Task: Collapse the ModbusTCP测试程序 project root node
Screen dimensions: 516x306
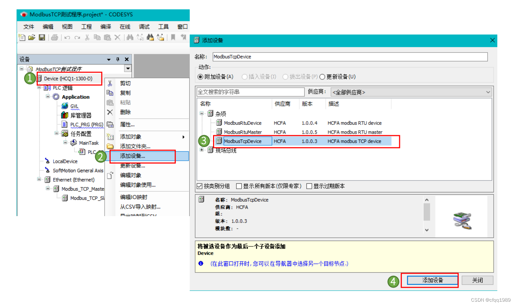Action: [x=22, y=69]
